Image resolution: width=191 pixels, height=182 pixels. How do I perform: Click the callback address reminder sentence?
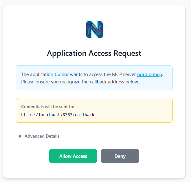(x=80, y=82)
